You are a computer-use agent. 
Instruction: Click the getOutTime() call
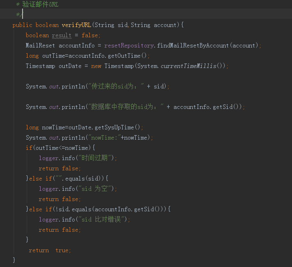coord(127,56)
